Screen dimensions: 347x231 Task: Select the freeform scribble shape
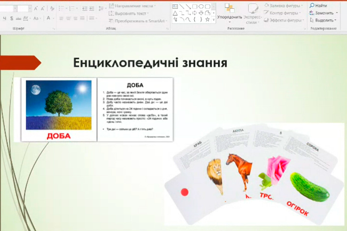[175, 20]
